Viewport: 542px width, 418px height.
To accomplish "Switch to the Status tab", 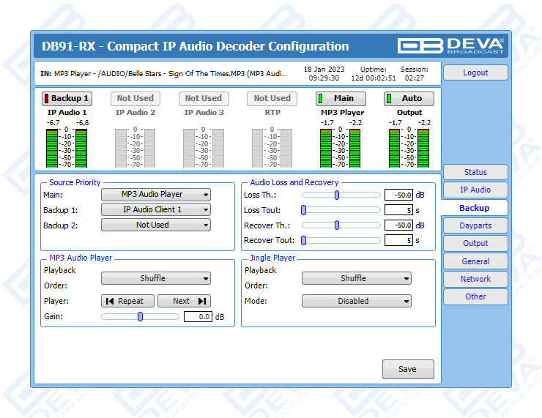I will 475,172.
